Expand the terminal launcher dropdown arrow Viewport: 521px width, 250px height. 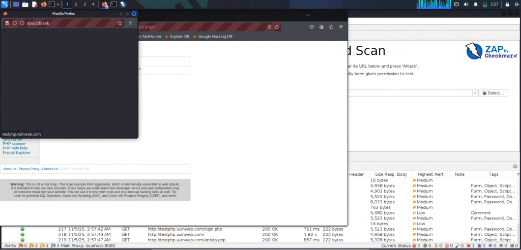58,4
